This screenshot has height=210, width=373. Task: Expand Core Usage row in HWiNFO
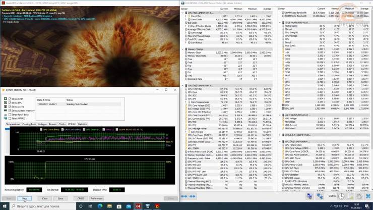186,33
